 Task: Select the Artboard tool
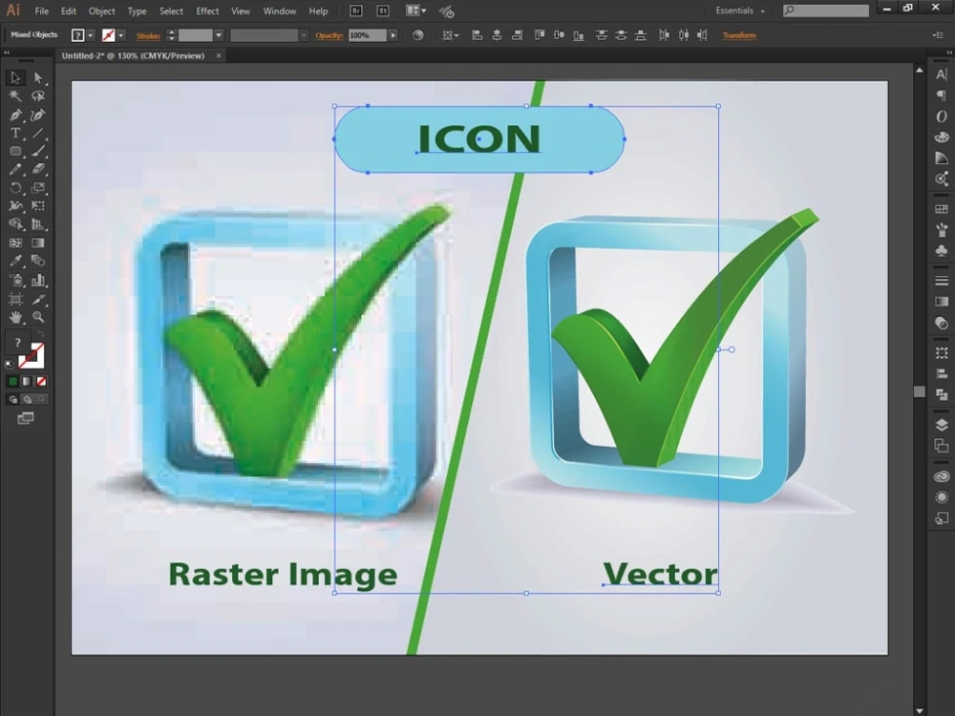(15, 299)
